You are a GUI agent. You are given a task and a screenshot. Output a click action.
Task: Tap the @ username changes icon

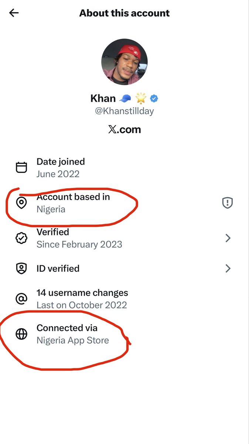(21, 299)
